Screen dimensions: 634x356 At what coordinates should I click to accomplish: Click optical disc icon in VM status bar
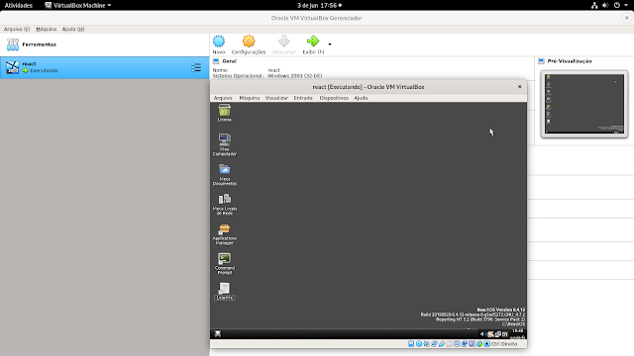pos(419,344)
